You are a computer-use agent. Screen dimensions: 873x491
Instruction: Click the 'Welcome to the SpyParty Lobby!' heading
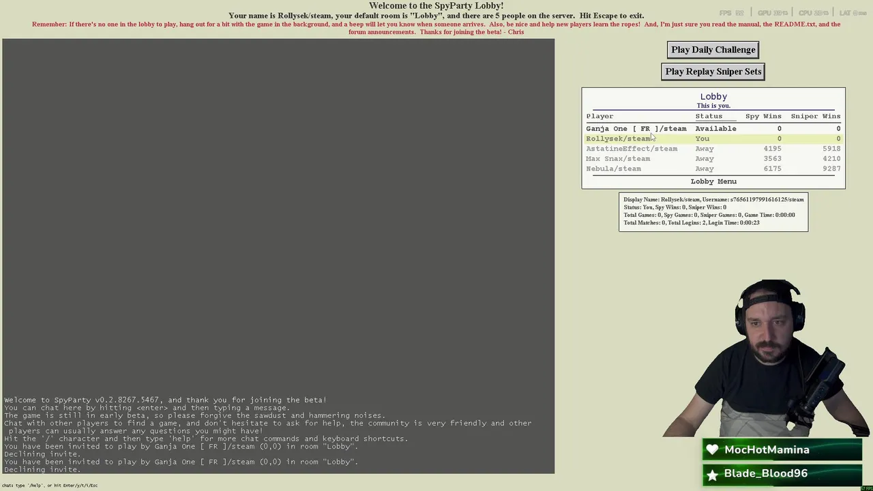tap(436, 5)
